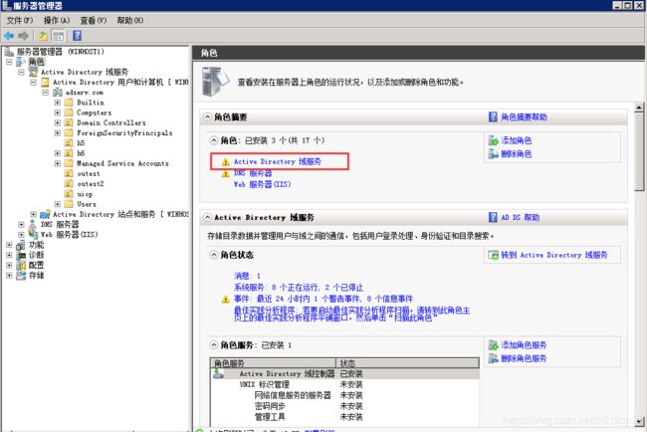Expand the Active Directory 站点和服务 node

click(33, 214)
